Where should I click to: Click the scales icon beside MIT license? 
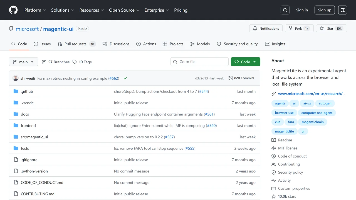[x=274, y=148]
